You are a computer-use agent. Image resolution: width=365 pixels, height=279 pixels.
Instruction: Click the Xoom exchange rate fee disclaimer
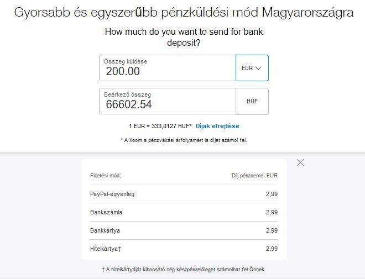point(184,140)
